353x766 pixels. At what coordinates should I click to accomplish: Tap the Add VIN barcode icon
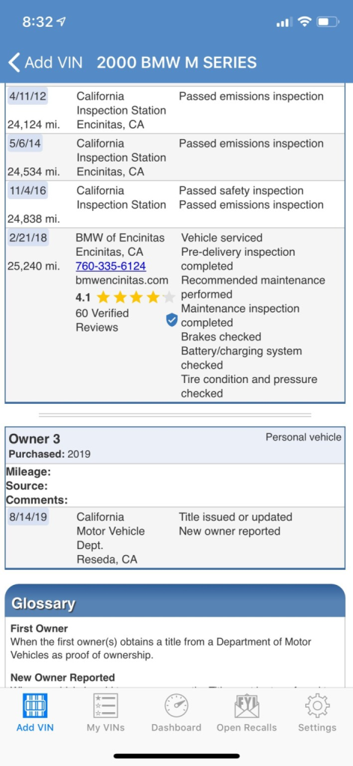[35, 706]
